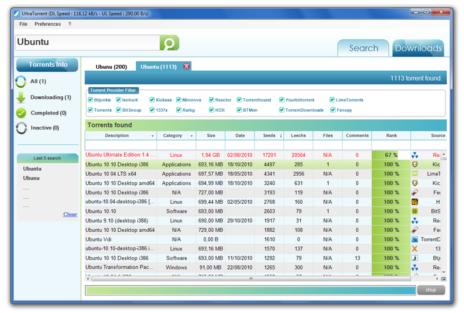Viewport: 464px width, 313px height.
Task: Sort results by the Leechs column header
Action: click(x=298, y=136)
